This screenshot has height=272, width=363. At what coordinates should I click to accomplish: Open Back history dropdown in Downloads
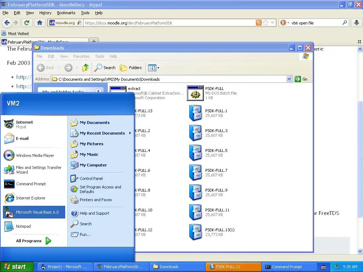(x=58, y=68)
